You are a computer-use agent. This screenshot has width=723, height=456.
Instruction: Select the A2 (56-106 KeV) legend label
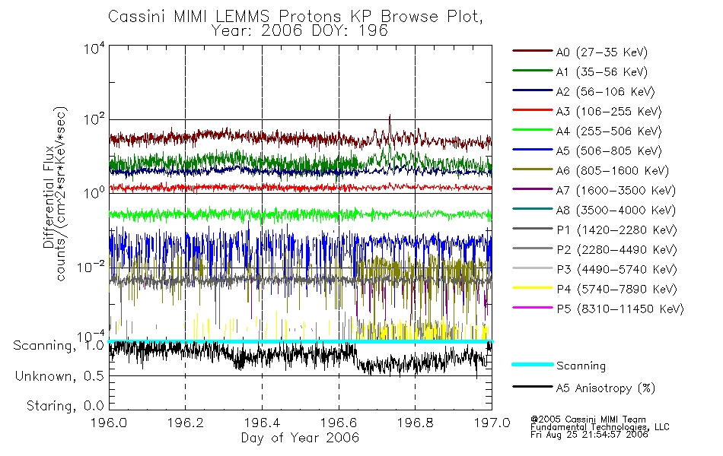tap(606, 92)
